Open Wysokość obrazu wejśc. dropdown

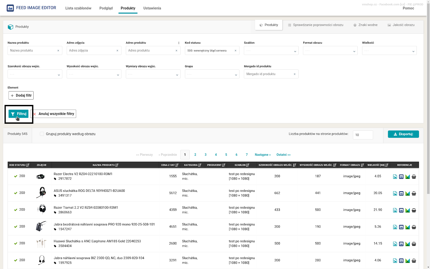94,74
